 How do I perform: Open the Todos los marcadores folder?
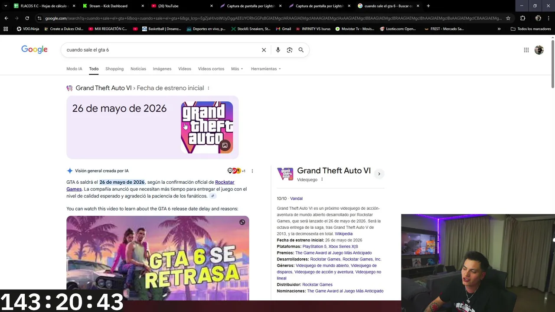(x=531, y=29)
